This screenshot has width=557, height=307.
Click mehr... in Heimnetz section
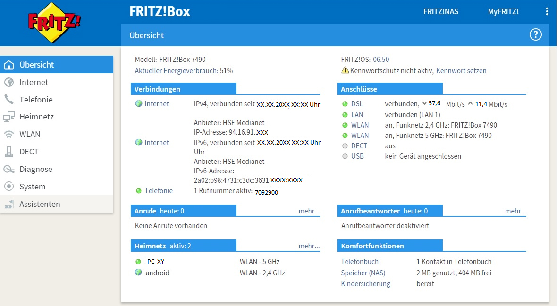click(309, 246)
